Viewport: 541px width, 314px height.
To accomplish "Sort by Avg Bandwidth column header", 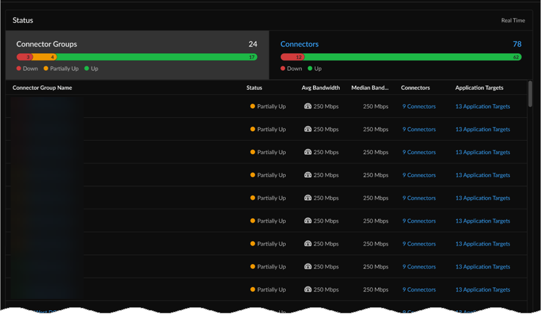I will [320, 88].
